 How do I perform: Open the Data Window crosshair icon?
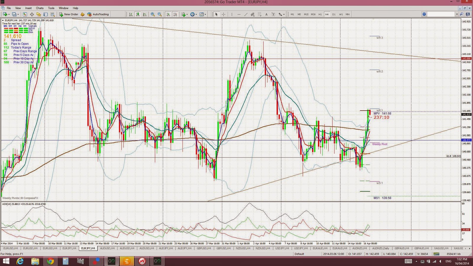32,14
